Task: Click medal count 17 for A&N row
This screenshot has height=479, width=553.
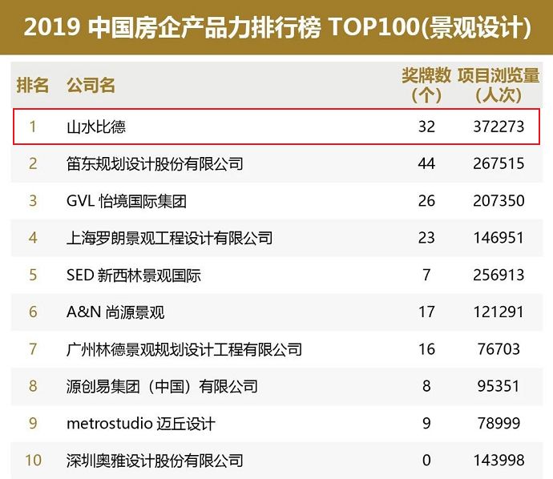Action: [x=426, y=312]
